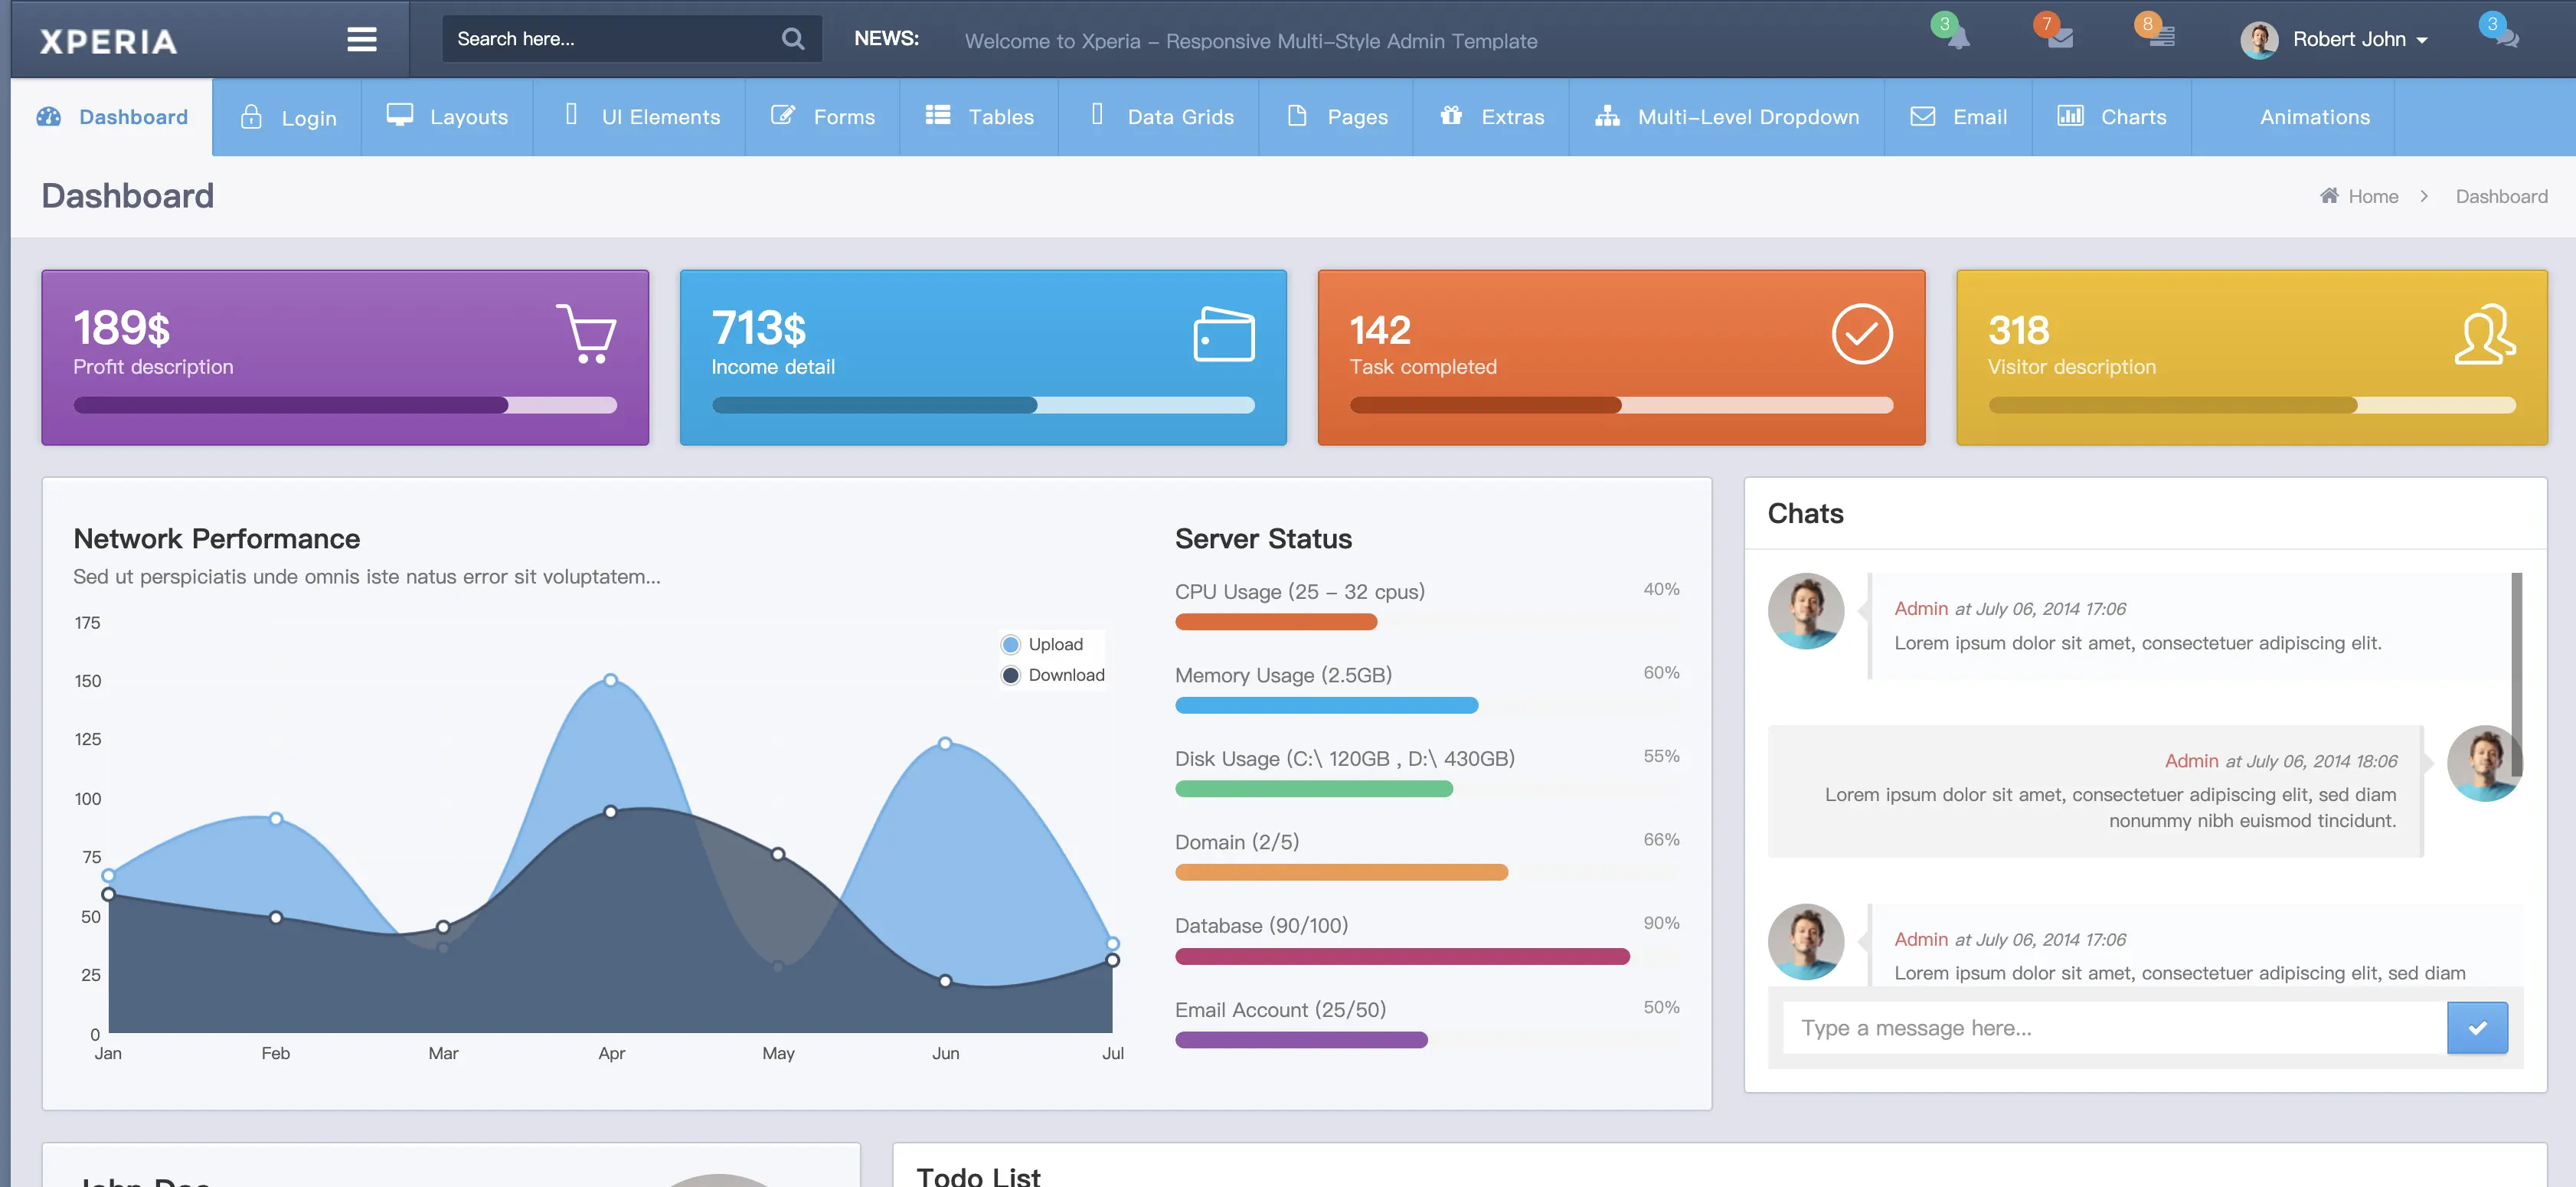Open the UI Elements menu
2576x1187 pixels.
pyautogui.click(x=640, y=117)
